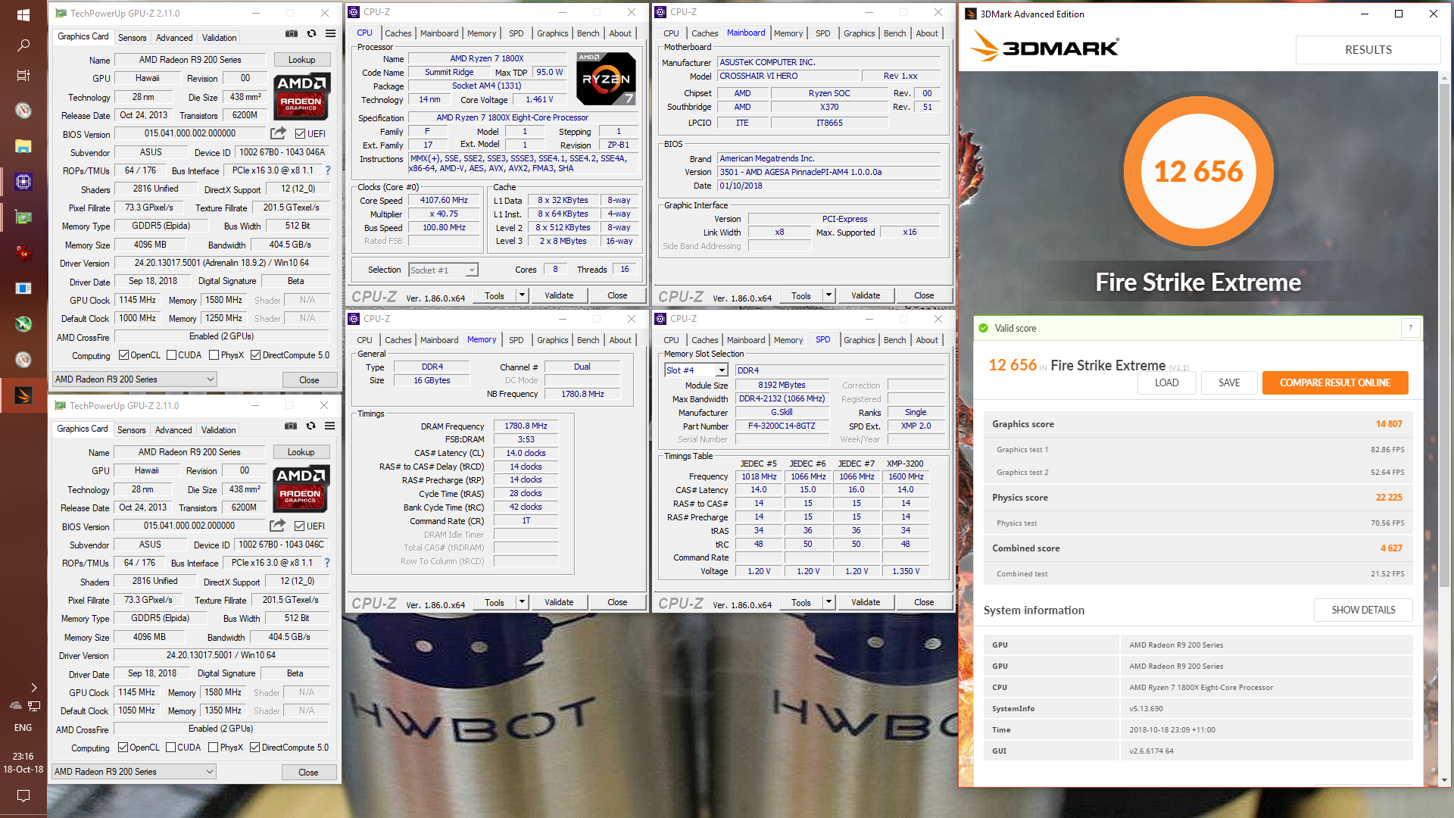Viewport: 1454px width, 818px height.
Task: Toggle DirectCompute 5.0 checkbox, upper GPU-Z
Action: pos(255,355)
